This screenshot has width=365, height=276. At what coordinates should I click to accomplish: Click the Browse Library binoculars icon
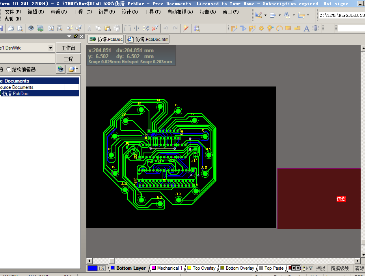pos(197,28)
